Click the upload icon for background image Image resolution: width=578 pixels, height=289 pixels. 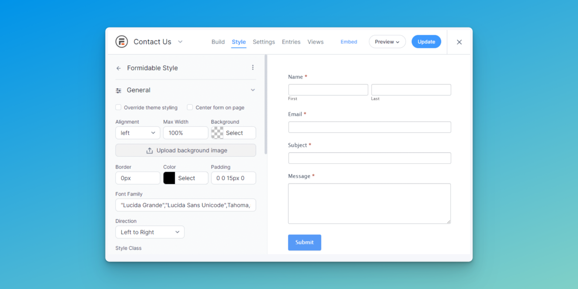149,151
